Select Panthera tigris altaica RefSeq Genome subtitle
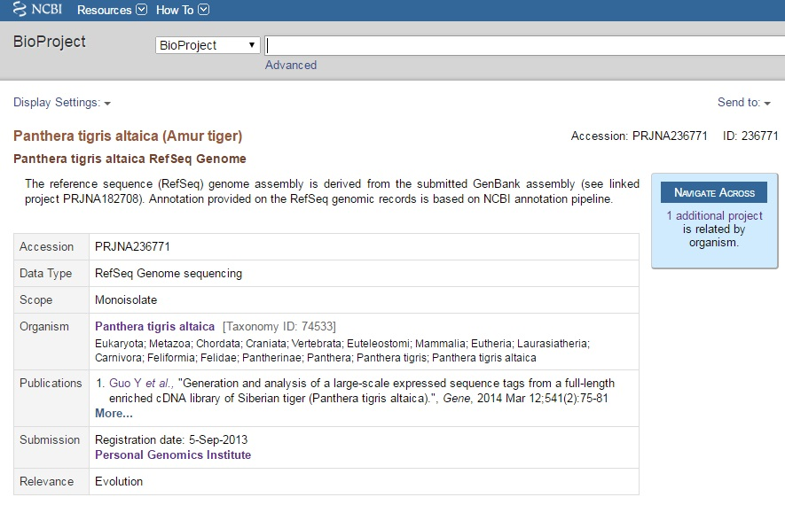The image size is (785, 505). [130, 159]
